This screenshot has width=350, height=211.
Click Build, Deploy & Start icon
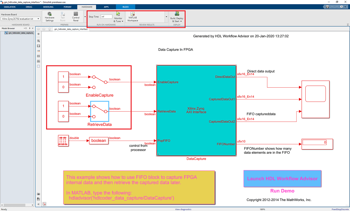pyautogui.click(x=177, y=14)
